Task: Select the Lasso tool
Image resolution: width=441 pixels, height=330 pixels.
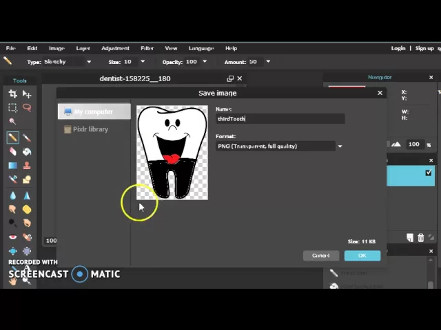Action: 27,108
